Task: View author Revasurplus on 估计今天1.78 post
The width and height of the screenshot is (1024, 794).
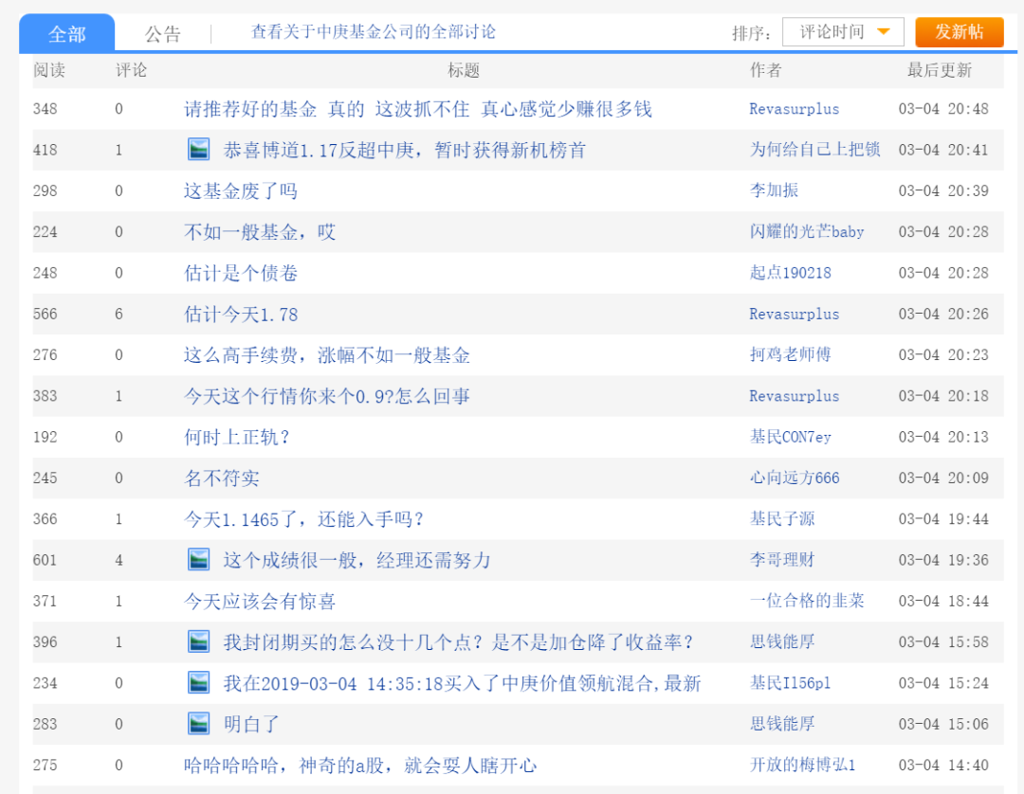Action: 795,314
